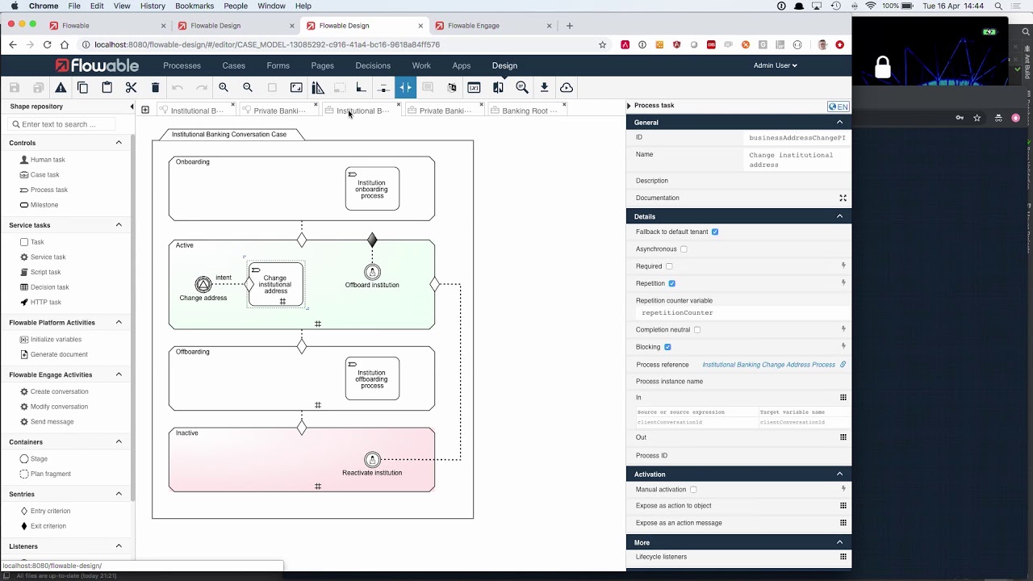Select Human task in shape repository
Image resolution: width=1033 pixels, height=581 pixels.
pos(48,160)
